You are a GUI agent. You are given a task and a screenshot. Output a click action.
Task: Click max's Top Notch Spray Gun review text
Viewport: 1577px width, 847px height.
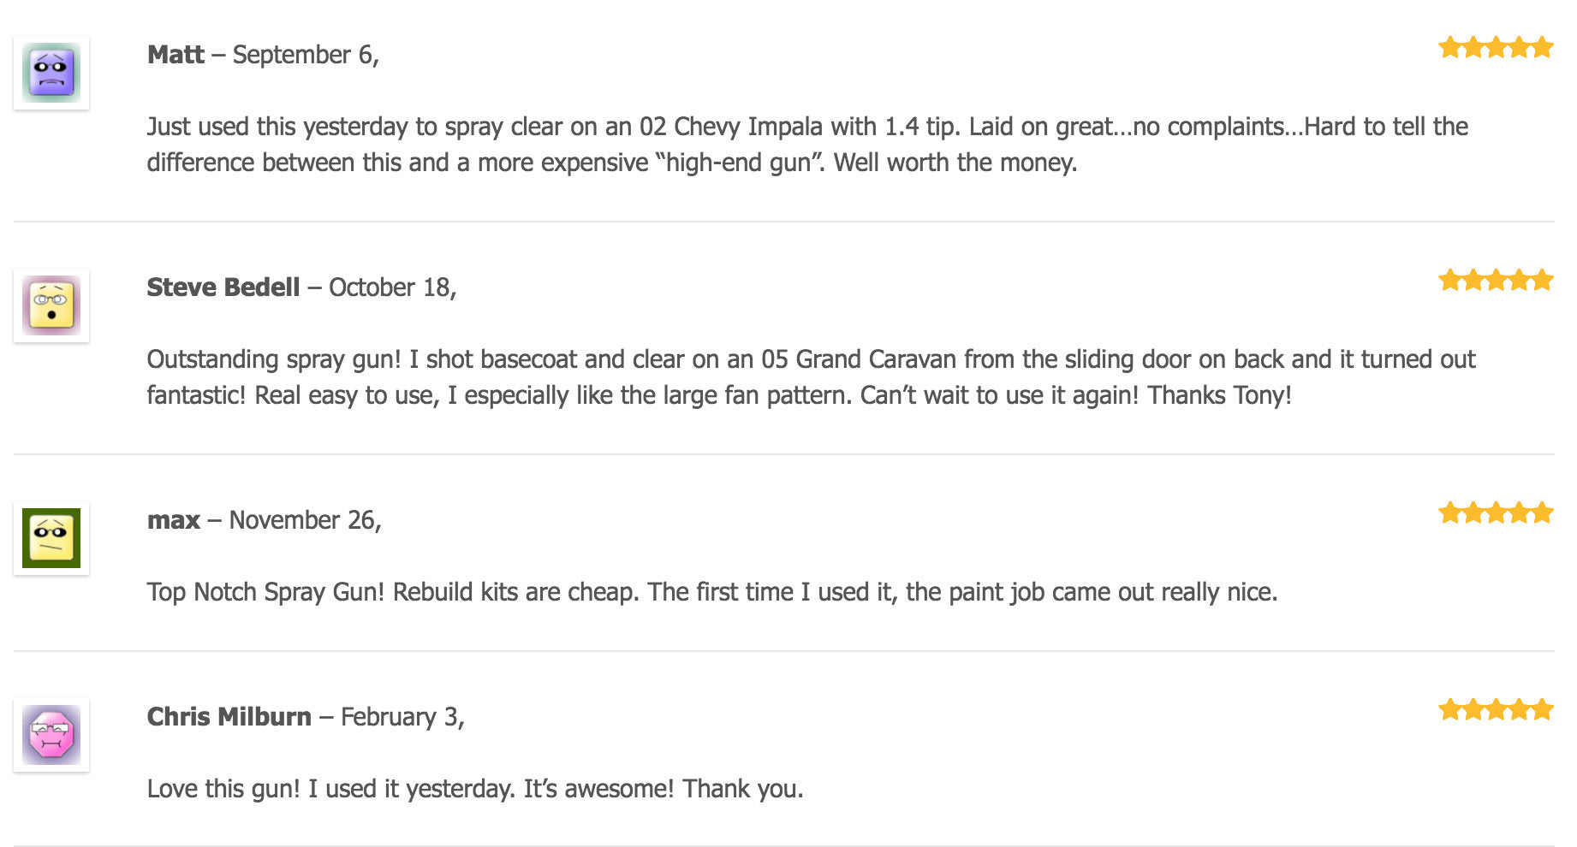tap(712, 592)
